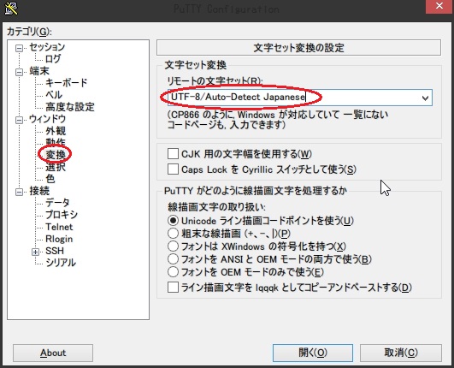This screenshot has height=368, width=454.
Task: Select SSH category
Action: (55, 251)
